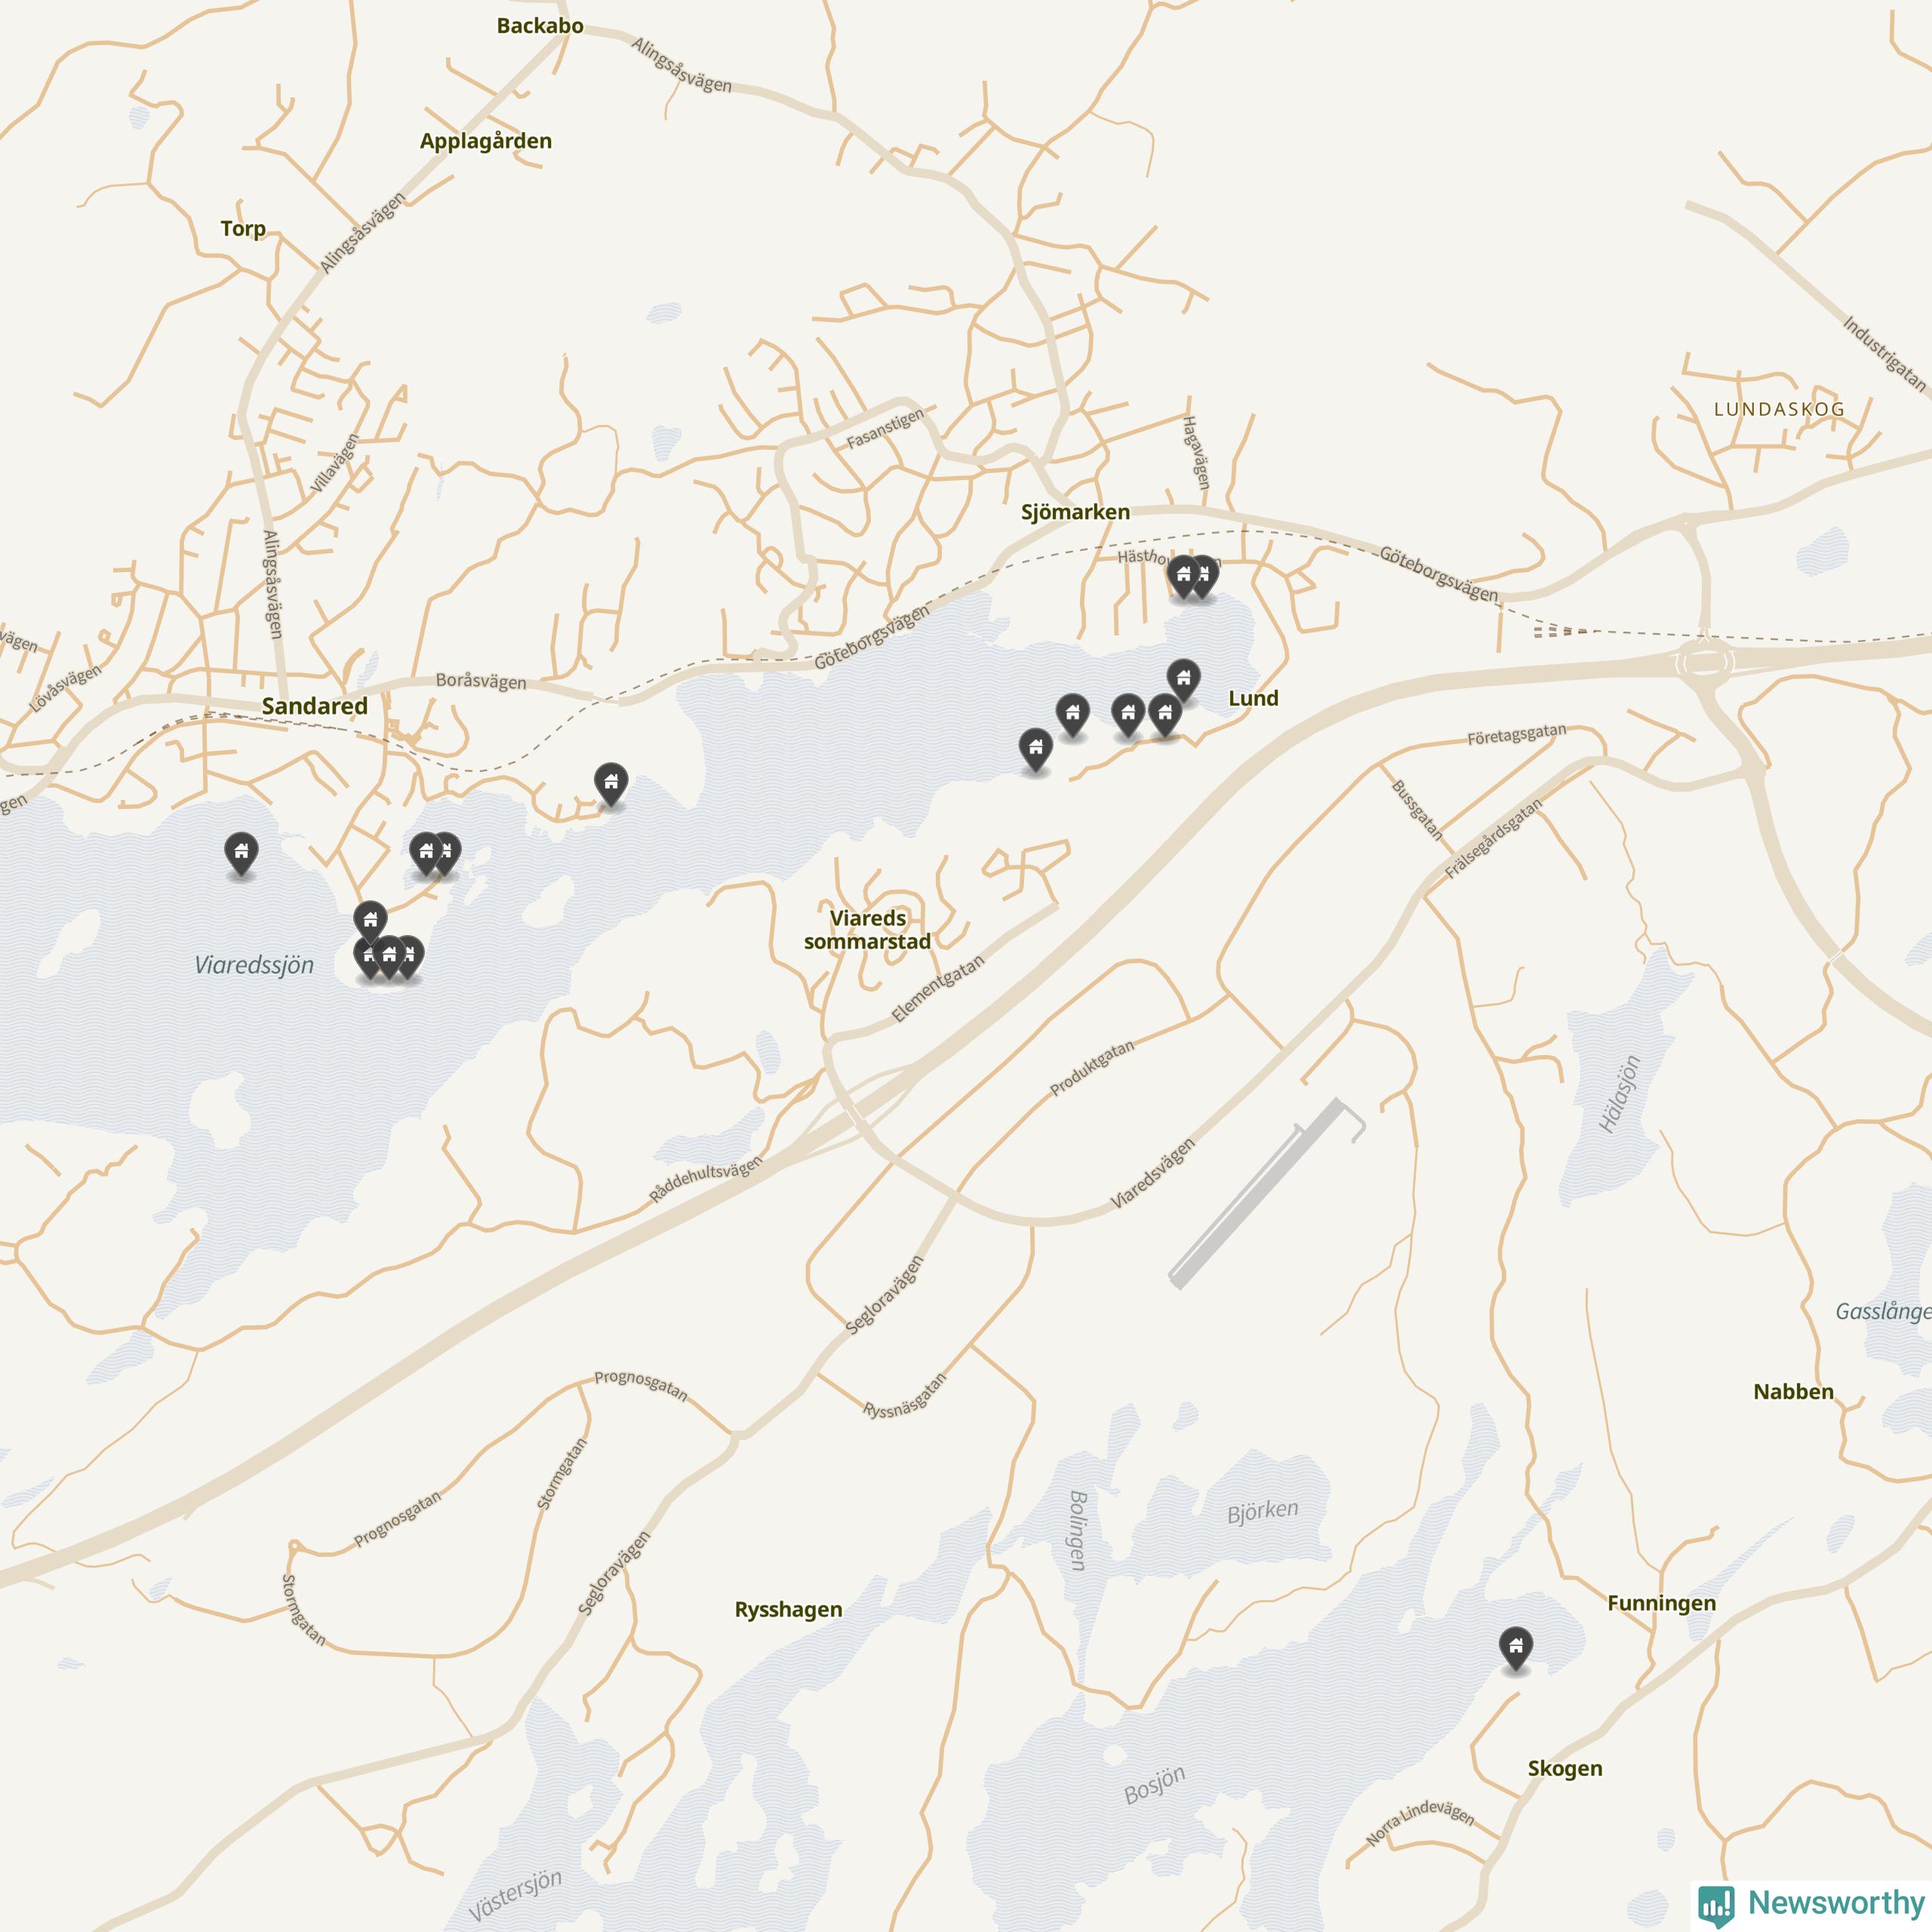Select the Rysshagen place label

click(x=788, y=1610)
